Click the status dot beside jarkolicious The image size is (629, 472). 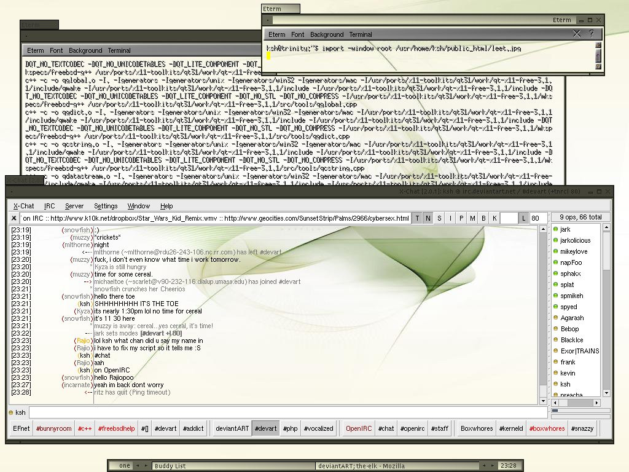tap(555, 240)
